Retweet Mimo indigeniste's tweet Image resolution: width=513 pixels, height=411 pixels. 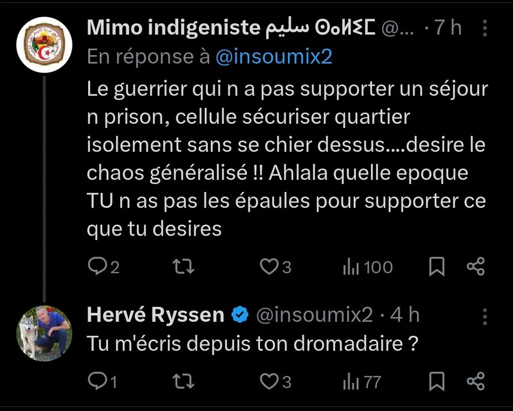pyautogui.click(x=183, y=266)
